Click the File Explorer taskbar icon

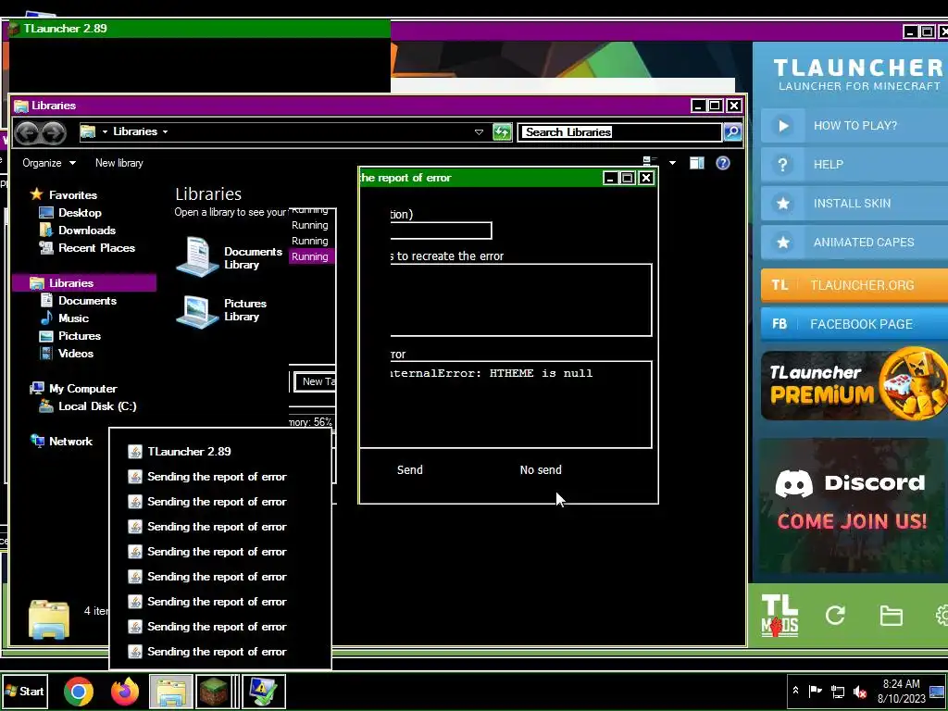click(x=171, y=691)
